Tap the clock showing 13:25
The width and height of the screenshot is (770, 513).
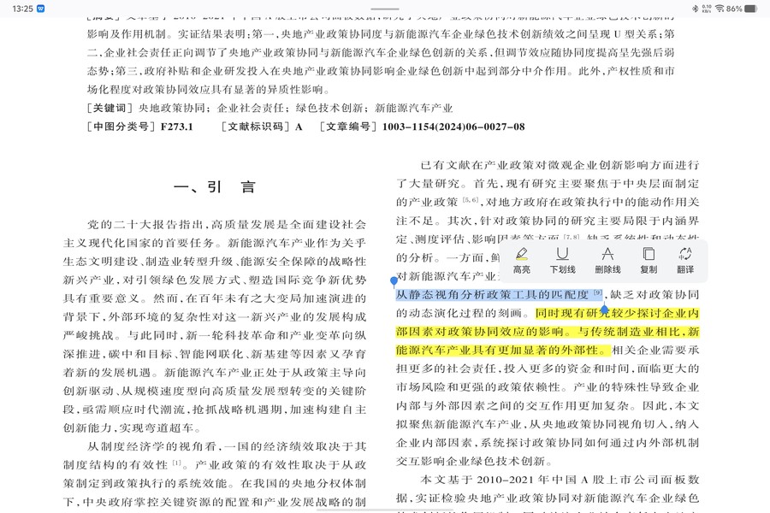point(23,9)
